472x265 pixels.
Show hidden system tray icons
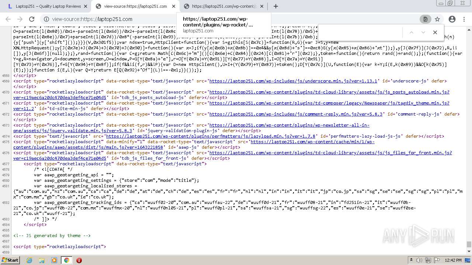411,260
